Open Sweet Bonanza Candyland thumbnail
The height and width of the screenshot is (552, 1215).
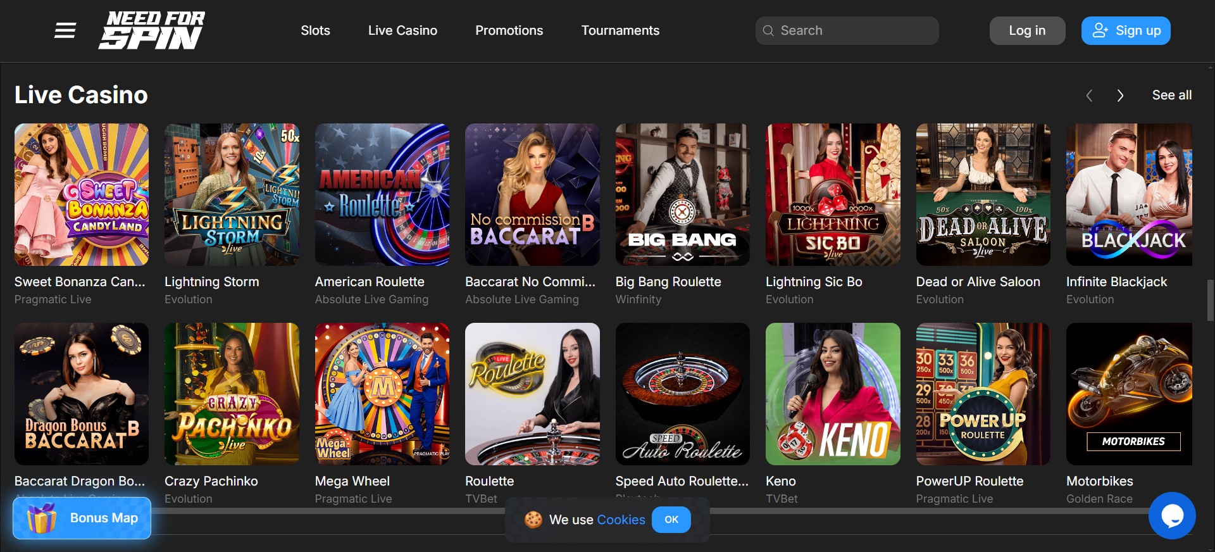pos(82,194)
